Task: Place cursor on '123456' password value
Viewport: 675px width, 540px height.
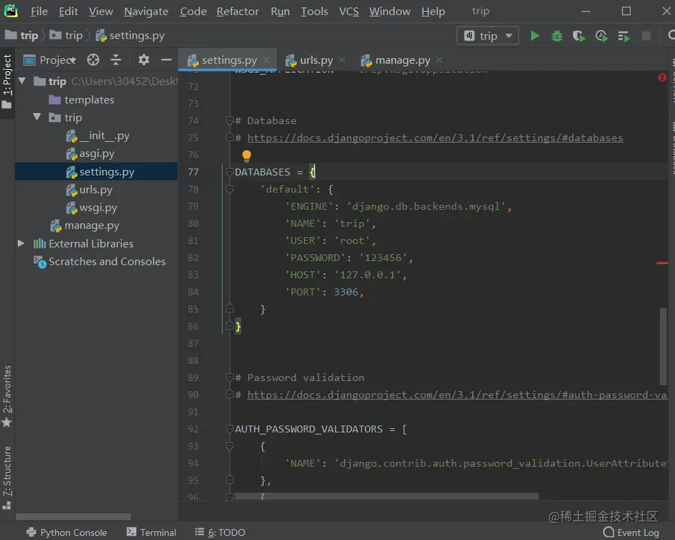Action: (382, 258)
